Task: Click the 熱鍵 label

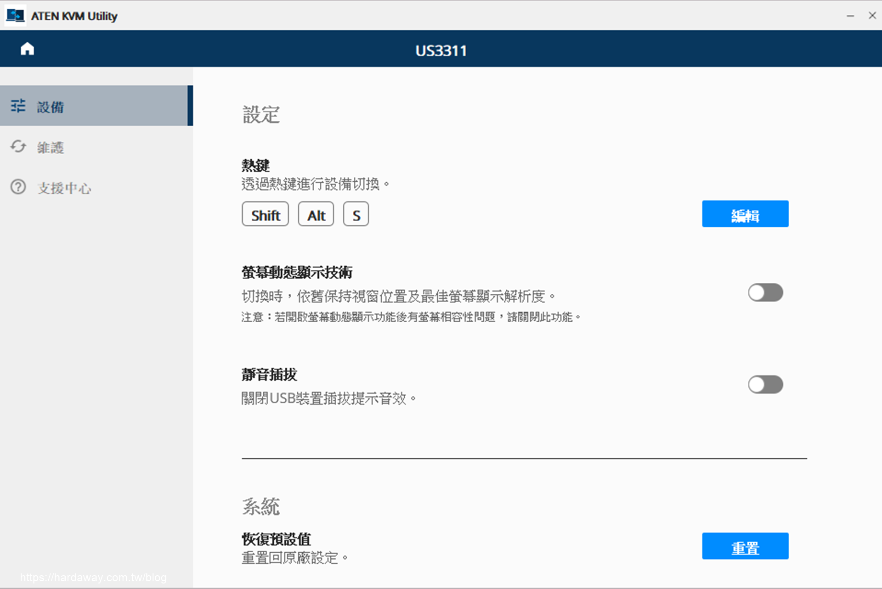Action: (x=255, y=165)
